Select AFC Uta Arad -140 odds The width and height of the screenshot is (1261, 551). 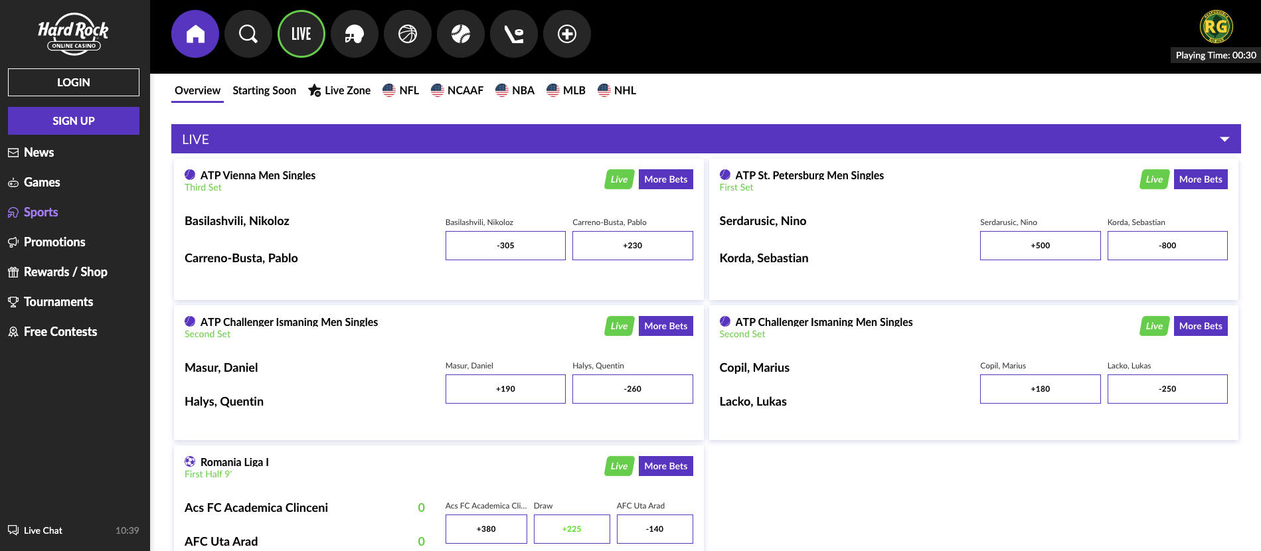[655, 529]
